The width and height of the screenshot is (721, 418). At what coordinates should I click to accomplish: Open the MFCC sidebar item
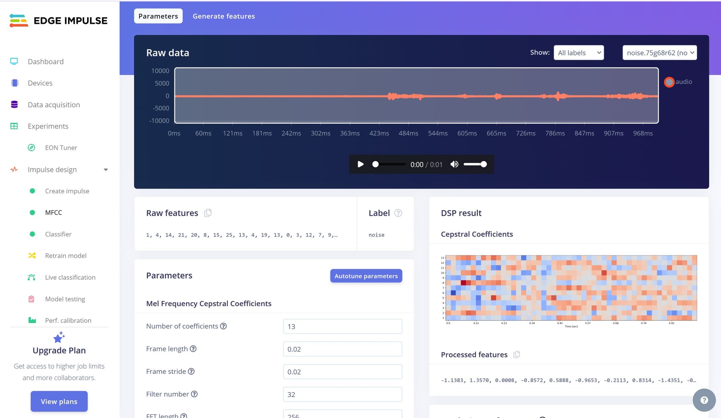pyautogui.click(x=53, y=212)
